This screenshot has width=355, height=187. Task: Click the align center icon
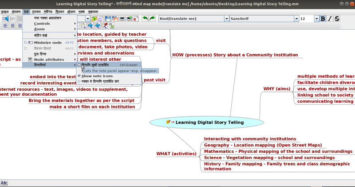tap(12, 26)
